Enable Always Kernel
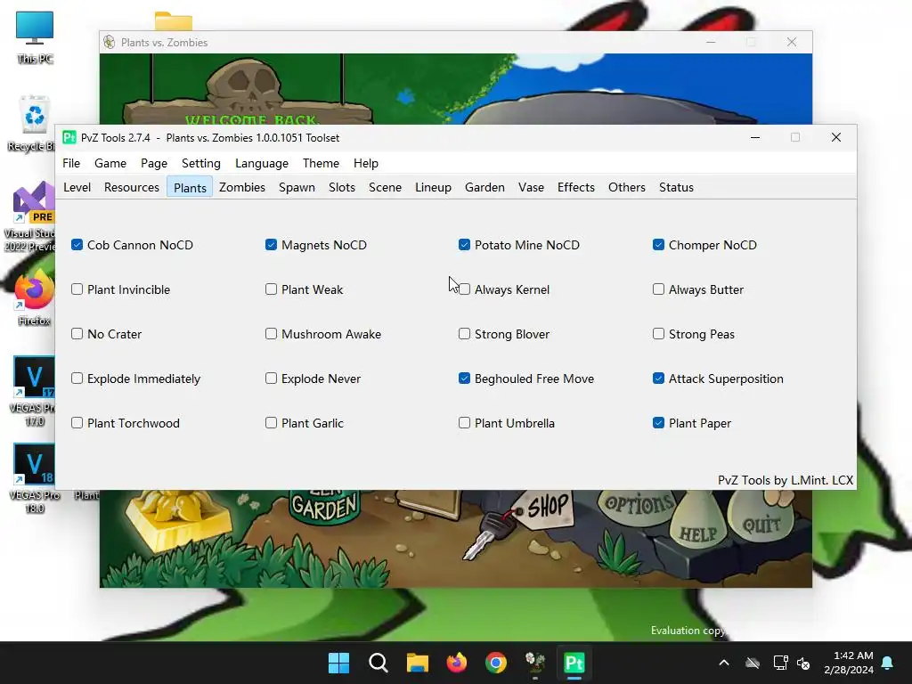The height and width of the screenshot is (684, 912). (464, 289)
